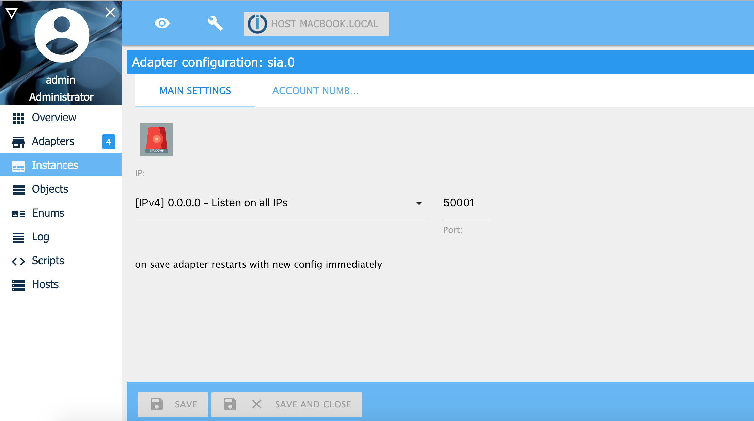Expand the IP address dropdown arrow
The height and width of the screenshot is (421, 754).
coord(419,203)
